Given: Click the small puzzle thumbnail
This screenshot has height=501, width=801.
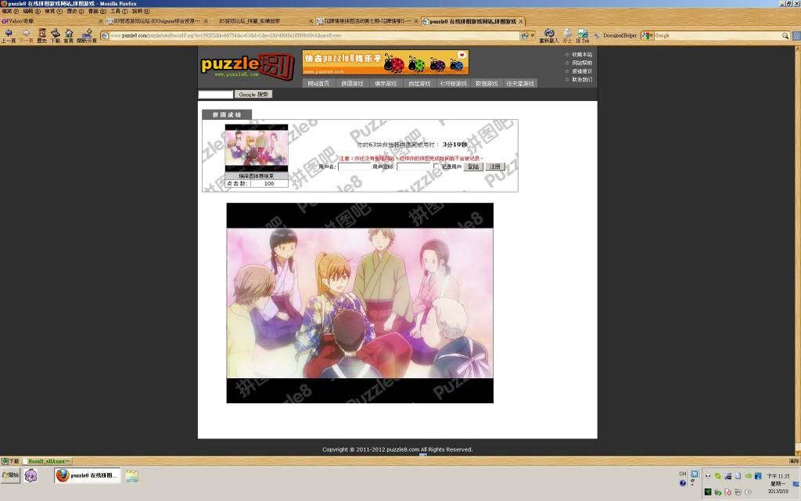Looking at the screenshot, I should tap(257, 148).
